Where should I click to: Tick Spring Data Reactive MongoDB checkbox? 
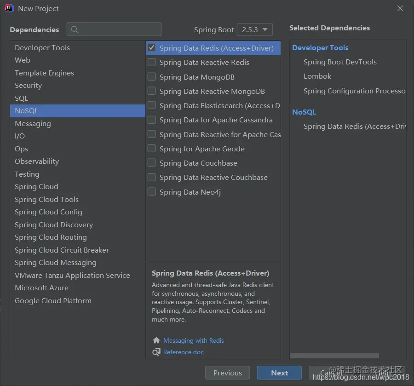tap(151, 91)
